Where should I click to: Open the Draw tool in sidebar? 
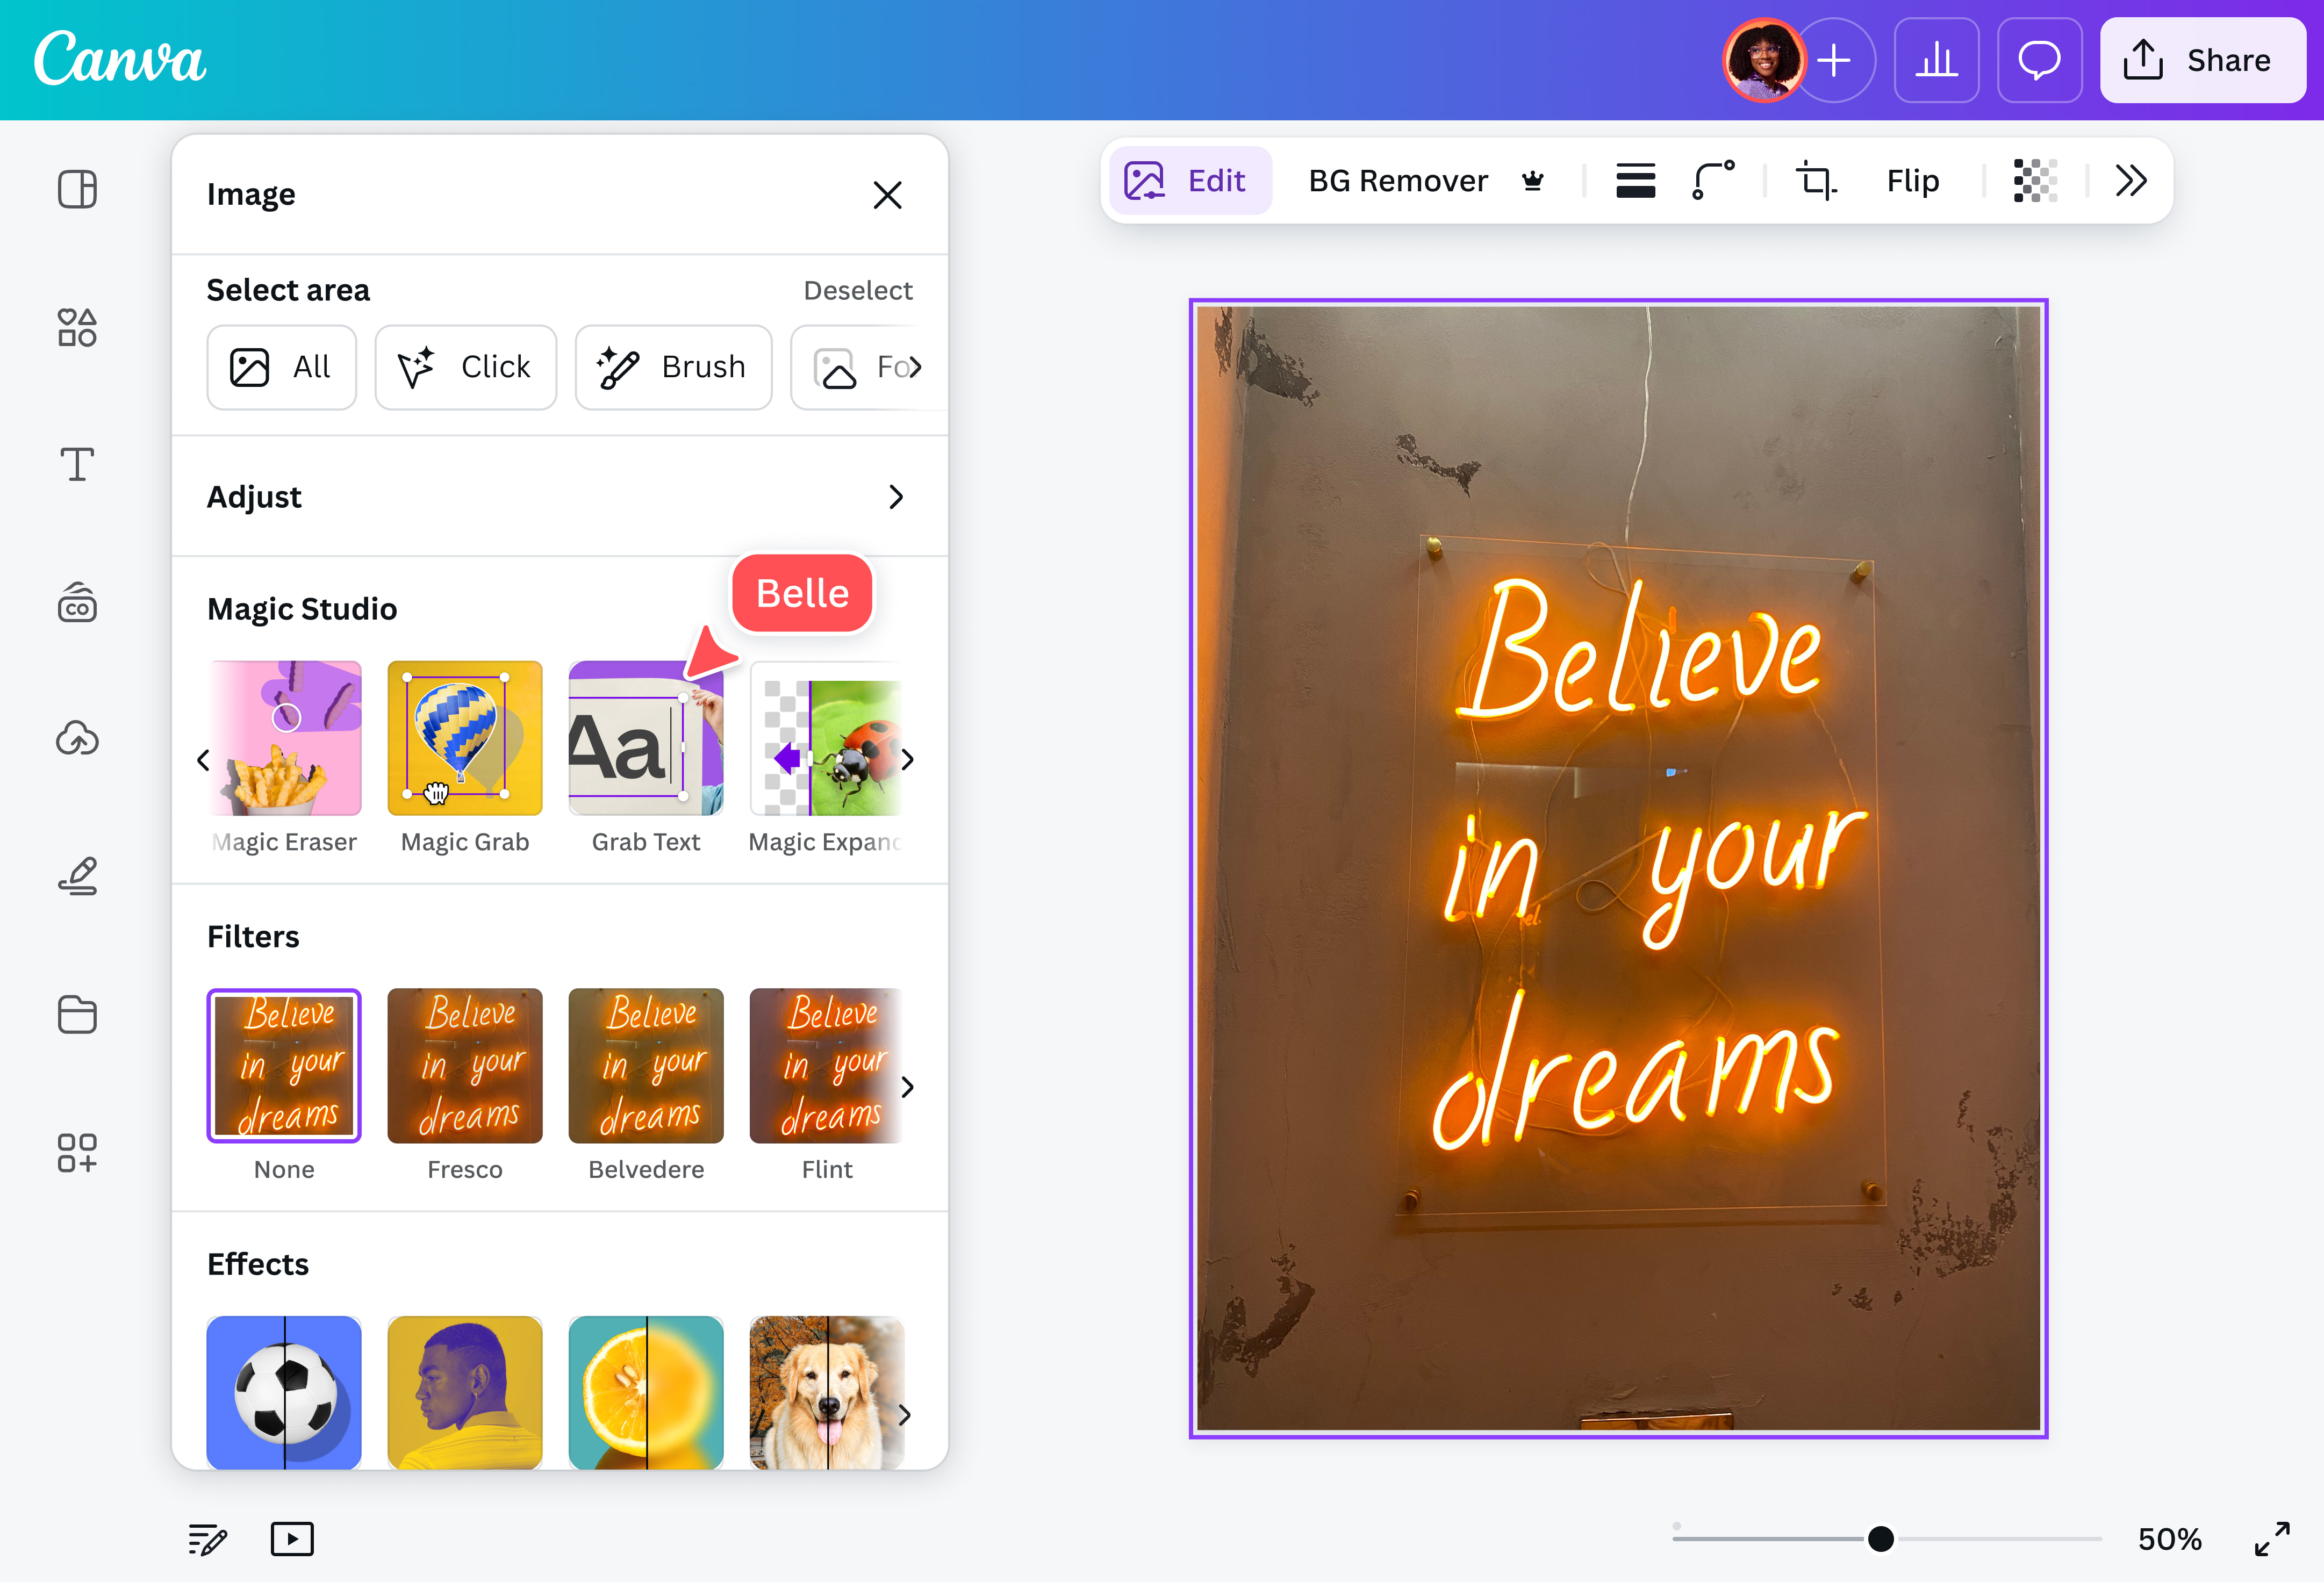pyautogui.click(x=77, y=877)
